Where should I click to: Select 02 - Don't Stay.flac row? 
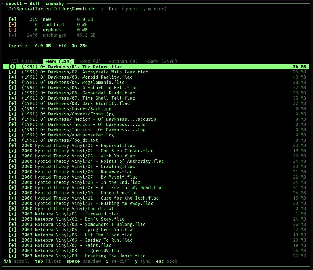coord(156,219)
